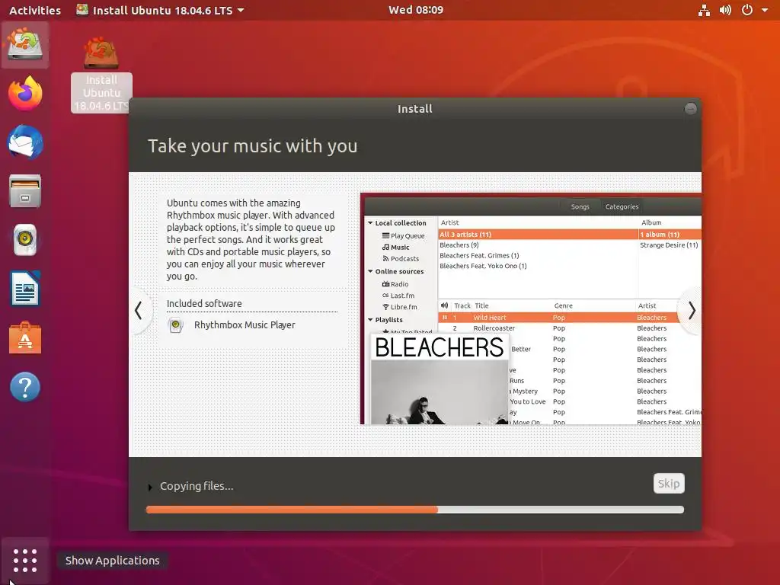Screen dimensions: 780x585
Task: Open the Files manager dock icon
Action: (x=25, y=191)
